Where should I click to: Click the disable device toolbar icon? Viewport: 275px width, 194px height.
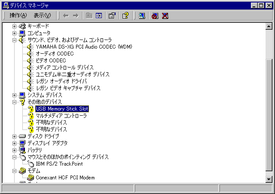tap(155, 16)
